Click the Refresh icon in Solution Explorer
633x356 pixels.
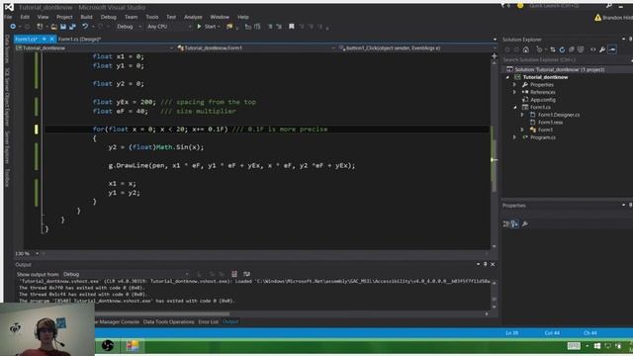pyautogui.click(x=562, y=49)
